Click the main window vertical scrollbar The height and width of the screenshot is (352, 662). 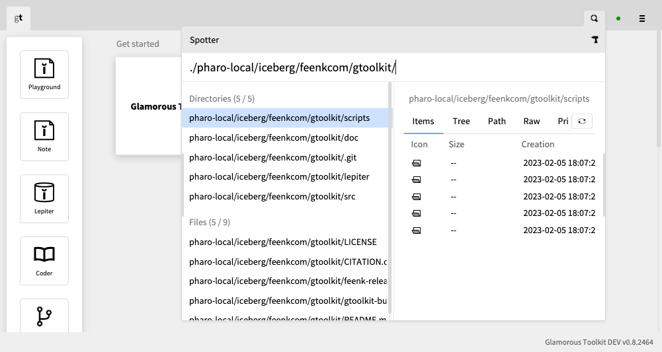click(x=659, y=90)
